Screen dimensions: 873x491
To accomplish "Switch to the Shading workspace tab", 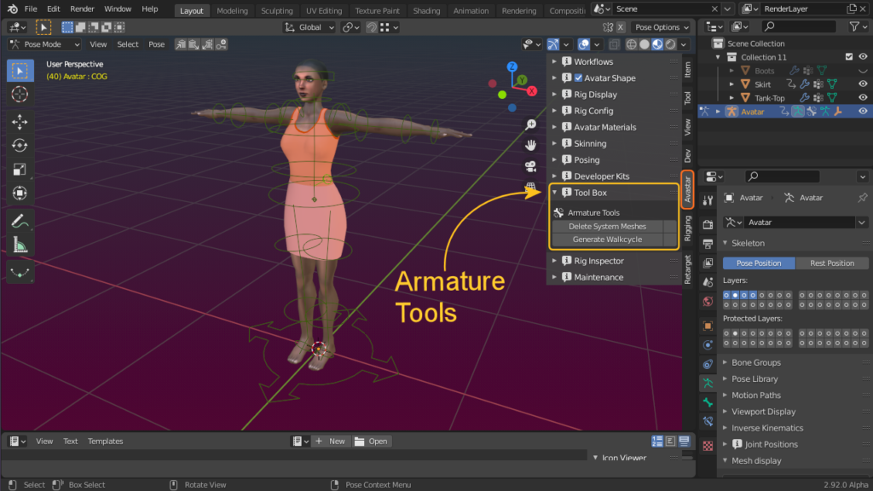I will click(426, 11).
